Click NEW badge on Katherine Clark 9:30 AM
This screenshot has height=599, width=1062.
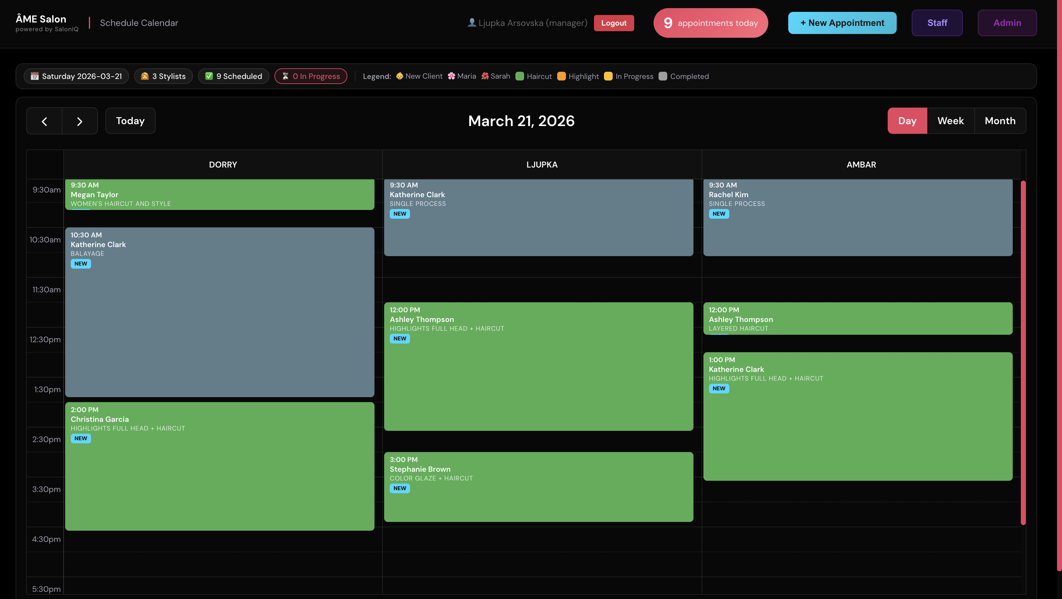pos(400,214)
